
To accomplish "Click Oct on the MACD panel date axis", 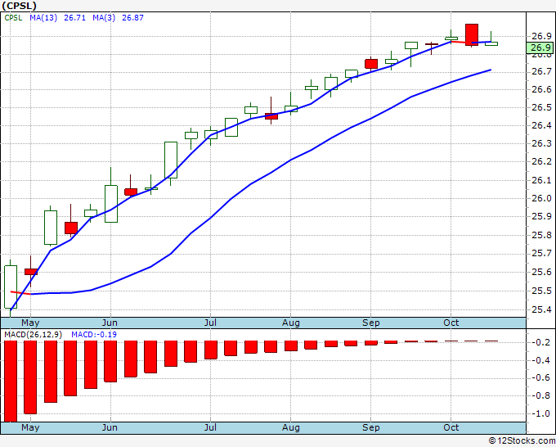I will point(451,427).
